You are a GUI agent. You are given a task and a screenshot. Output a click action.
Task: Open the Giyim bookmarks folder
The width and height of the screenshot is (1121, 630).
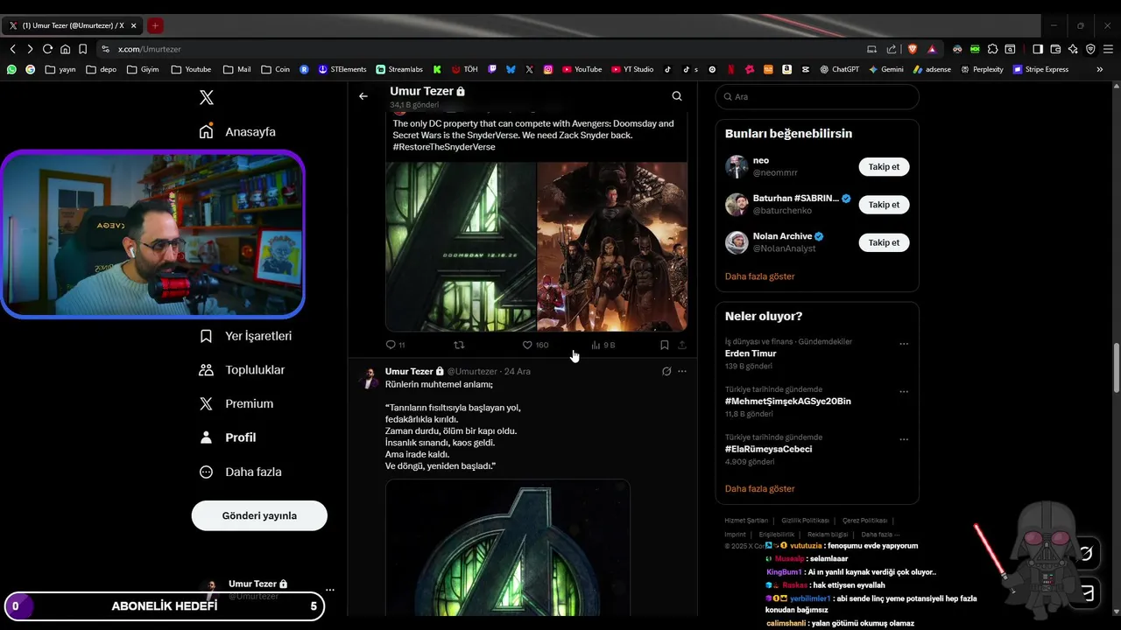click(144, 69)
